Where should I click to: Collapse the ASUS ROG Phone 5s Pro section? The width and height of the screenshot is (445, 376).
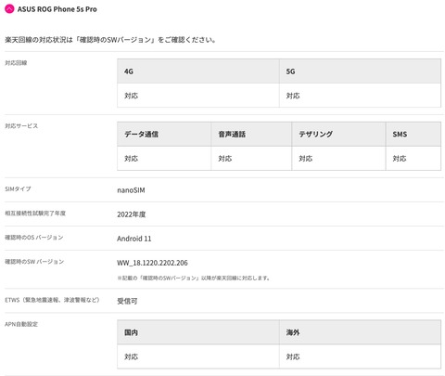tap(9, 9)
